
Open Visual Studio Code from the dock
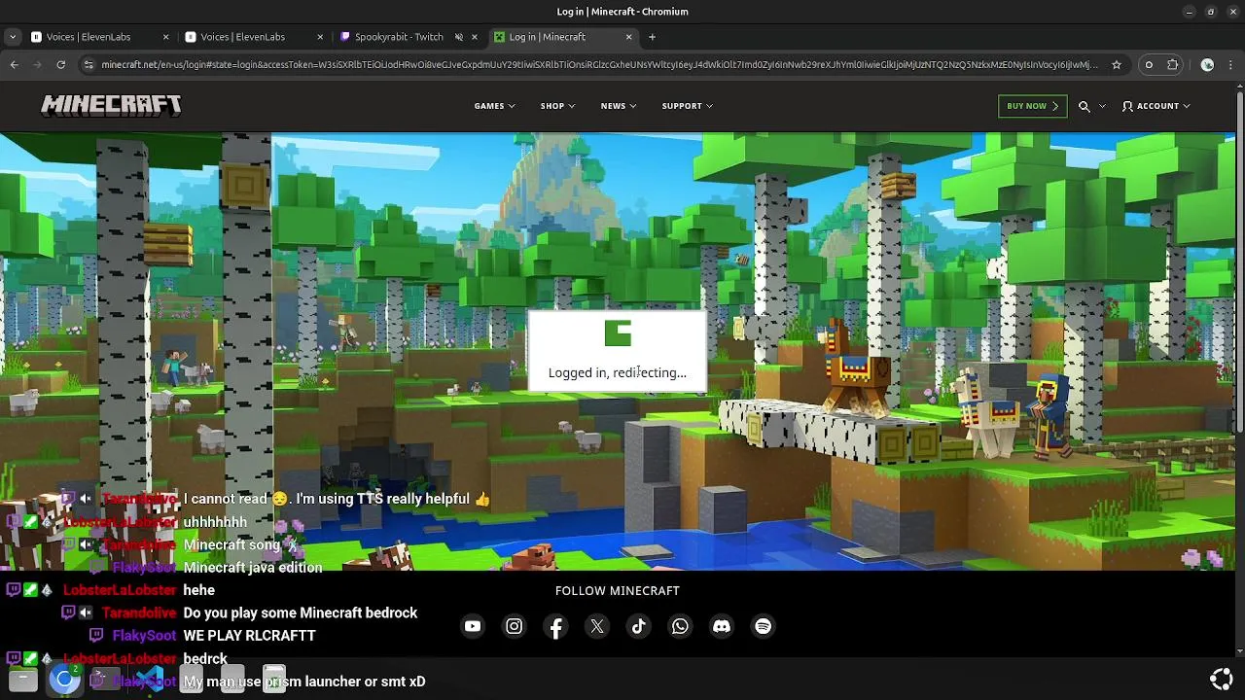[149, 680]
